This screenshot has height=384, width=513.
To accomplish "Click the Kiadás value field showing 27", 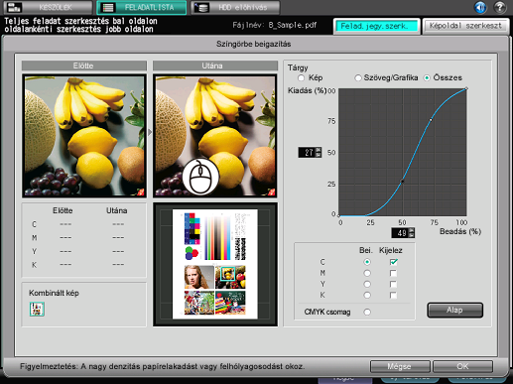I will [307, 153].
